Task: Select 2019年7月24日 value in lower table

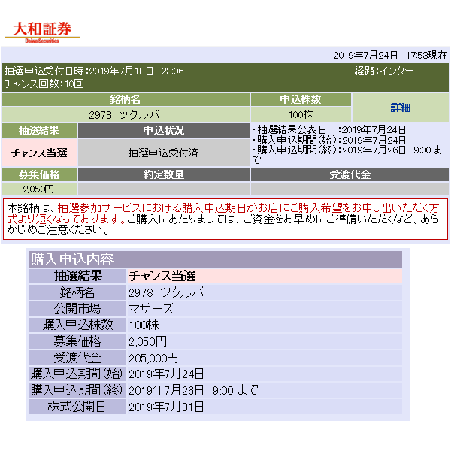Action: pyautogui.click(x=265, y=374)
